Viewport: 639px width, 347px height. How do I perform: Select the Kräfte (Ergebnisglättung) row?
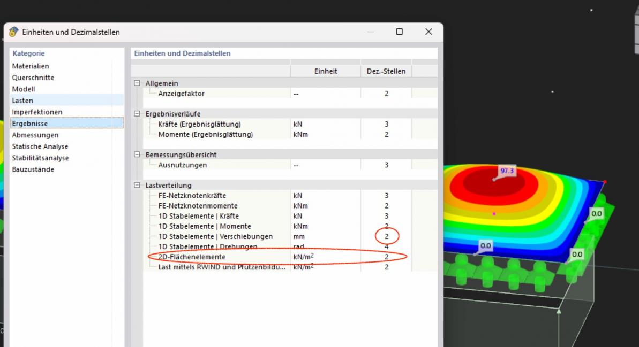coord(199,124)
